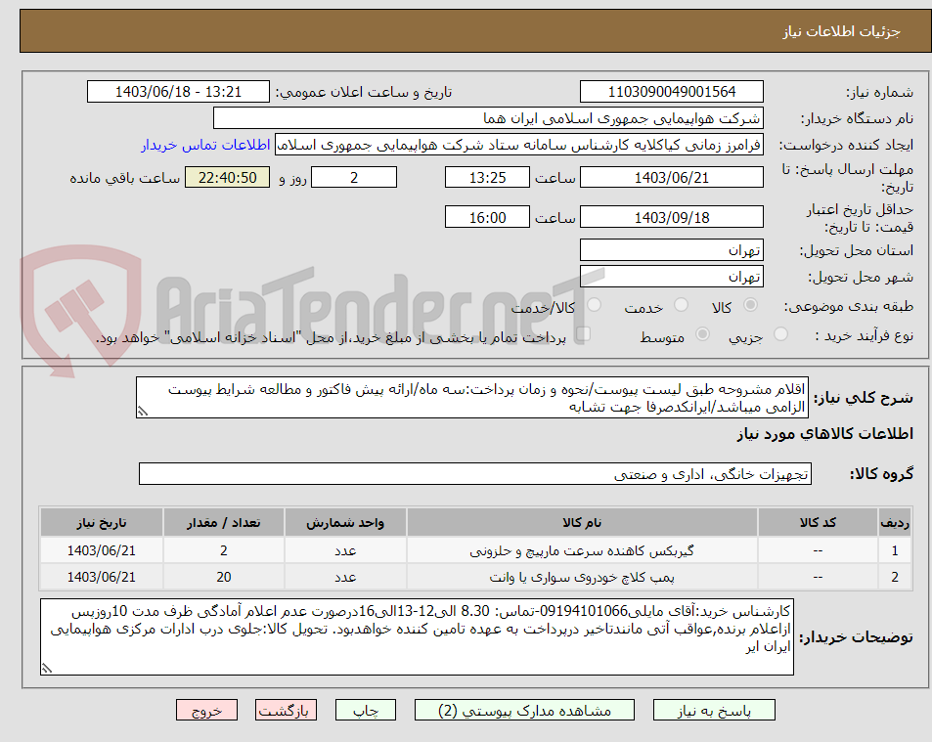Click the validity time 16:00 field

tap(487, 217)
